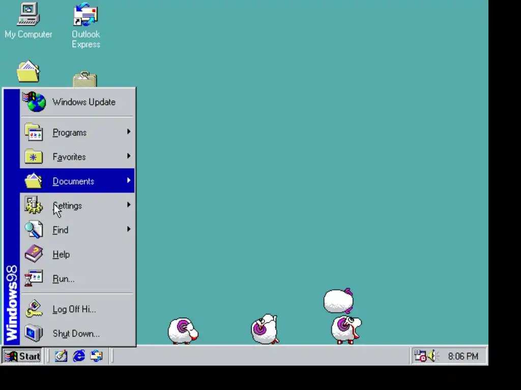Screen dimensions: 521x390
Task: Click the Run program icon
Action: 34,278
